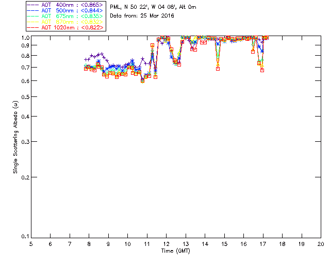Click x-axis tick label 8

pos(89,244)
